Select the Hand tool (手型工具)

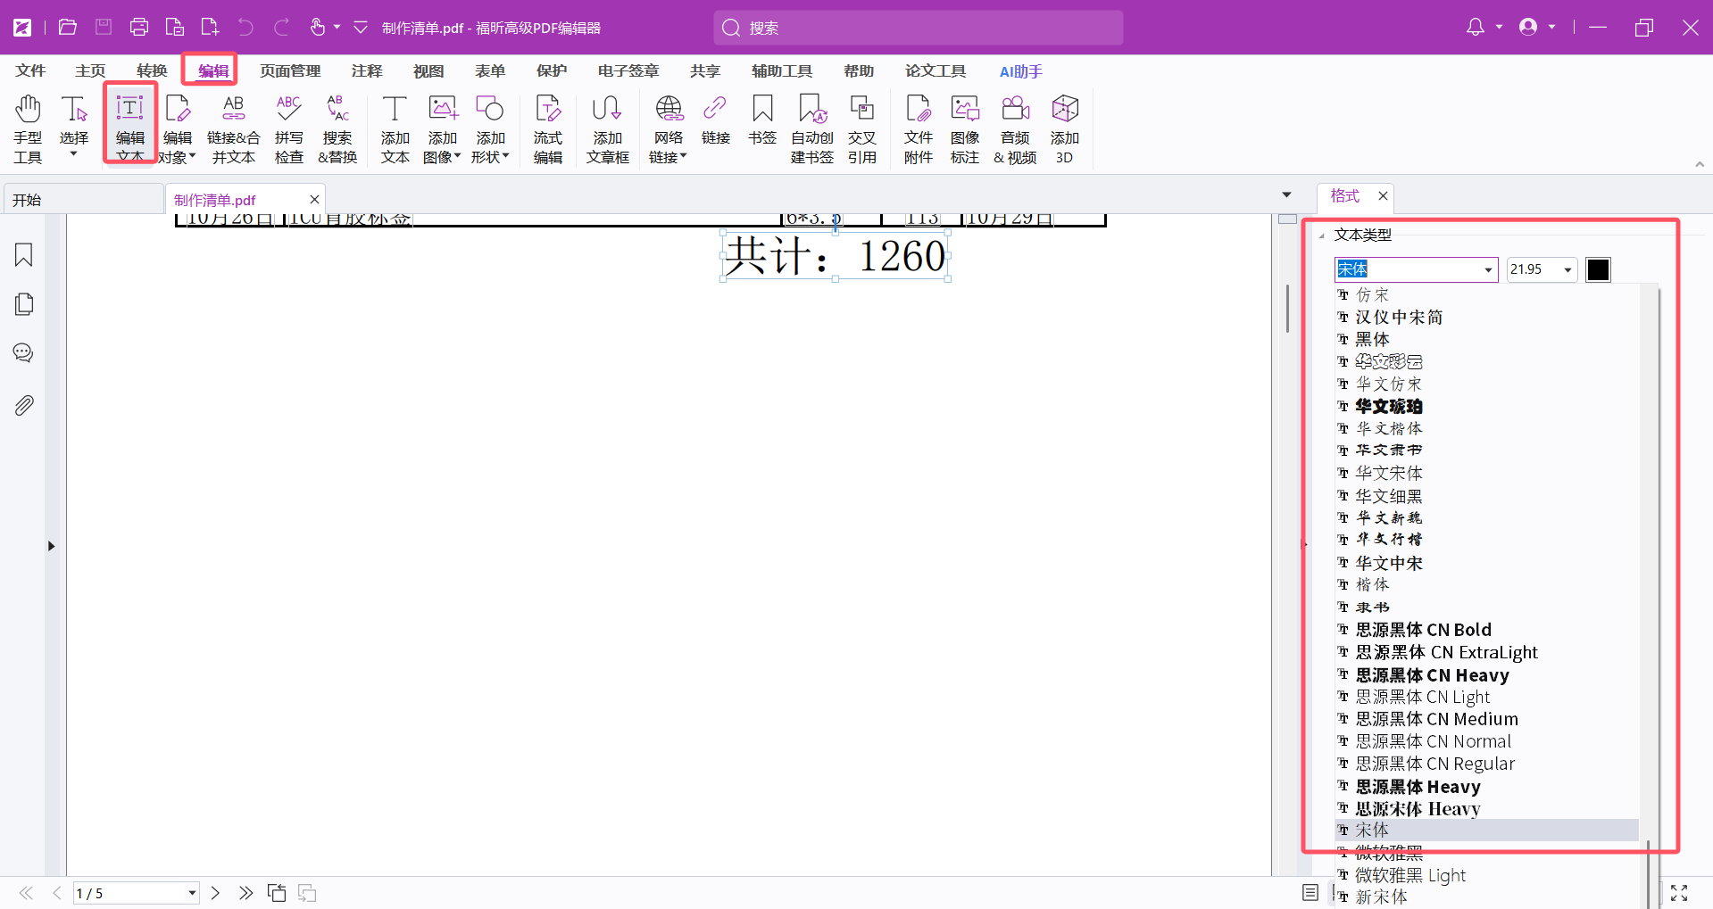28,129
